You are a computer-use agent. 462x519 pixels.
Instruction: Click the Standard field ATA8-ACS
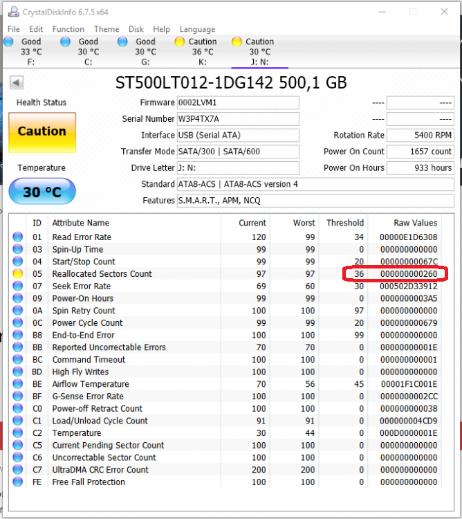[315, 184]
